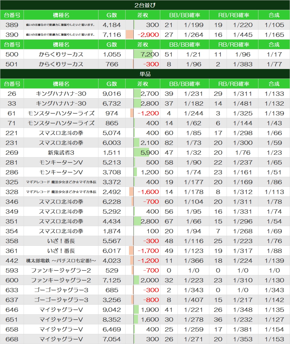The image size is (290, 344).
Task: Click game count 9,042
Action: [112, 310]
